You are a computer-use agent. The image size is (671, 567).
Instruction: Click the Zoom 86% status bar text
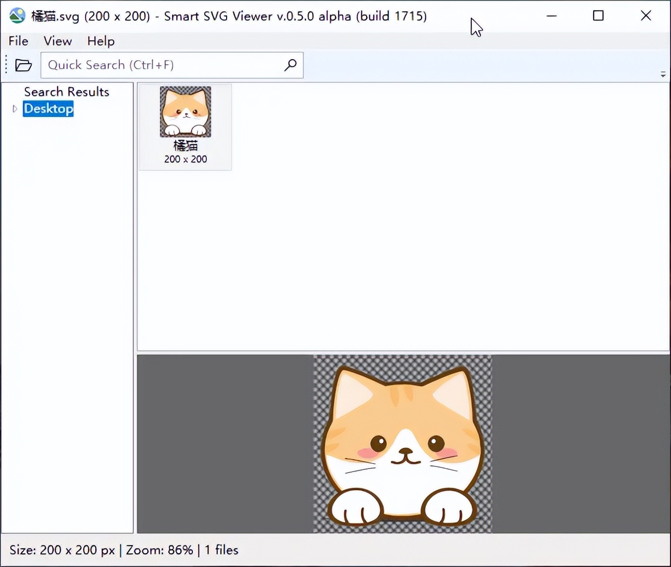(159, 550)
